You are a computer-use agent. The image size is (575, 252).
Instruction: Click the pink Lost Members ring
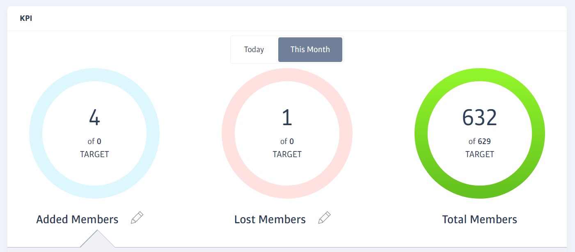coord(228,134)
